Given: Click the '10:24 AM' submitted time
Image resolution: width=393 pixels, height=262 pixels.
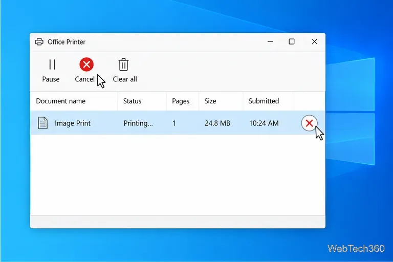Looking at the screenshot, I should [264, 123].
